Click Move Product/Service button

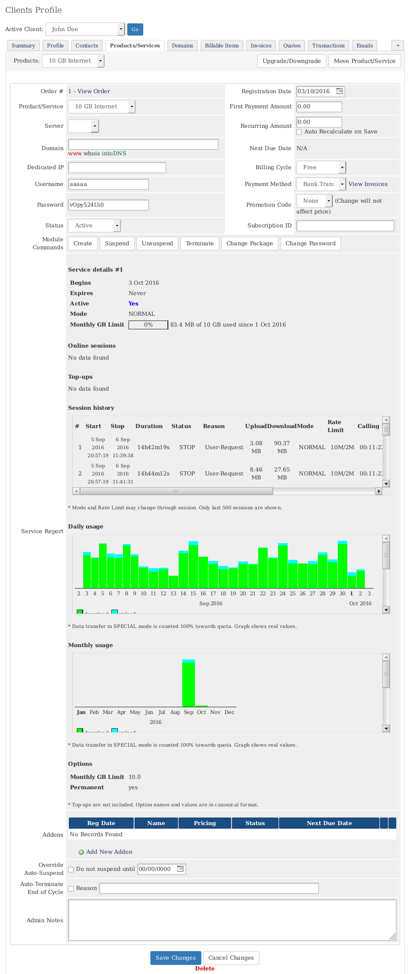click(x=365, y=61)
